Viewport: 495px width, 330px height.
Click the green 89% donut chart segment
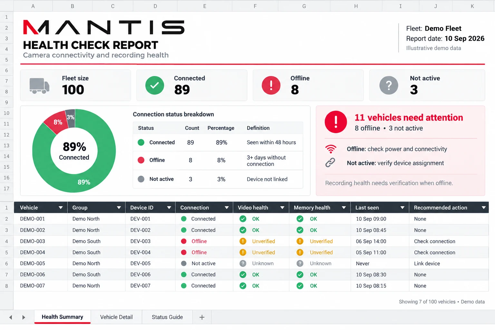coord(84,182)
